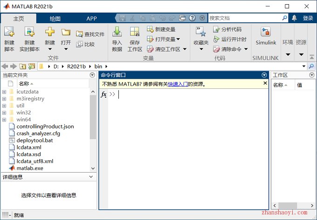Image resolution: width=317 pixels, height=220 pixels.
Task: Expand the util folder
Action: 4,106
